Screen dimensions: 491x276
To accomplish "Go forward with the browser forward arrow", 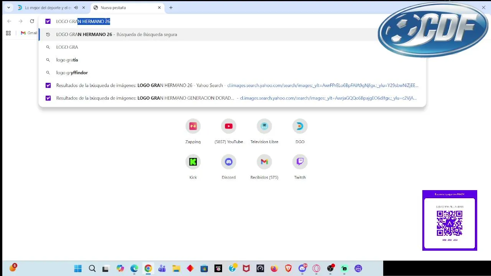I will pos(21,21).
